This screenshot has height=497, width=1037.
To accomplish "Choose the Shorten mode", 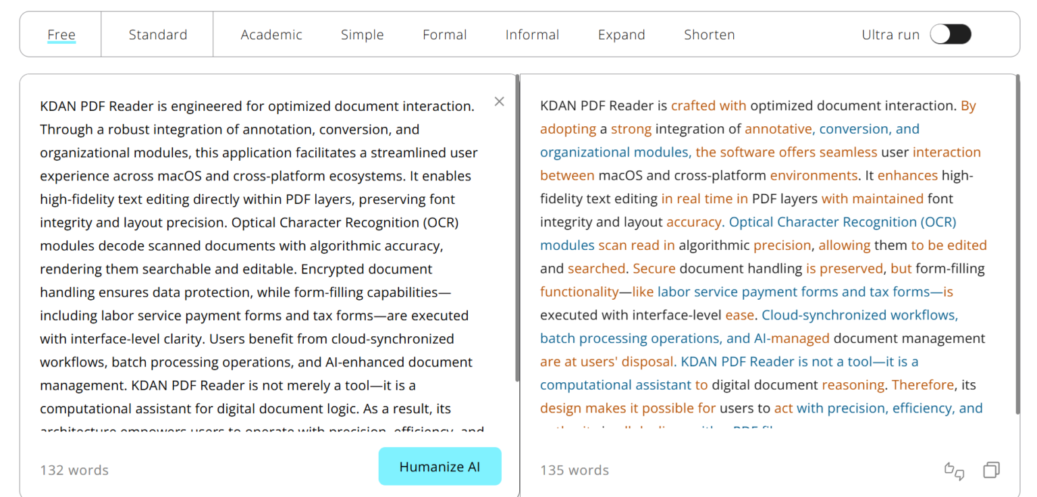I will point(709,34).
